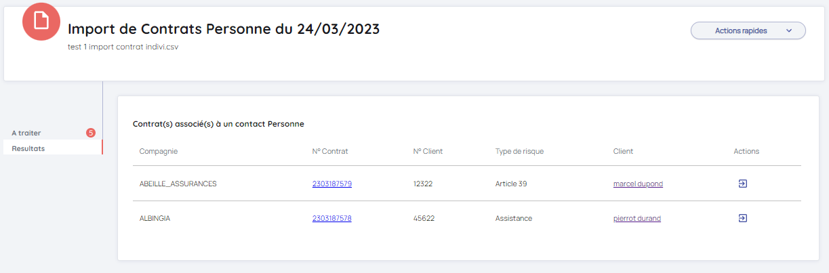The height and width of the screenshot is (273, 829).
Task: Click the N° Contrat column header
Action: tap(330, 151)
